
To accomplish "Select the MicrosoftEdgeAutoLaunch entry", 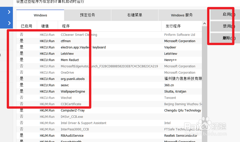I will click(109, 66).
